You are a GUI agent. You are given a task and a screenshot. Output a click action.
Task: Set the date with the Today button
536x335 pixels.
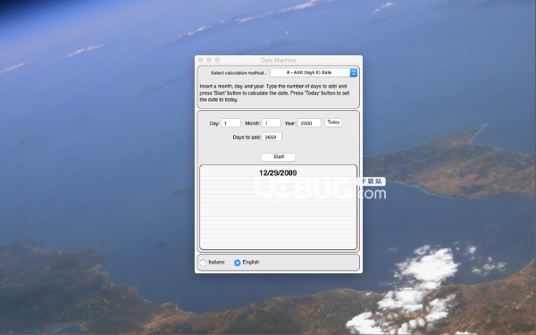click(333, 122)
